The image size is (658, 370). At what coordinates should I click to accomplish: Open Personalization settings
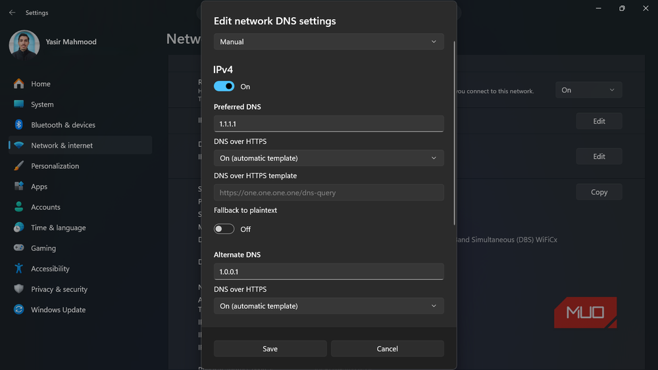pos(80,166)
